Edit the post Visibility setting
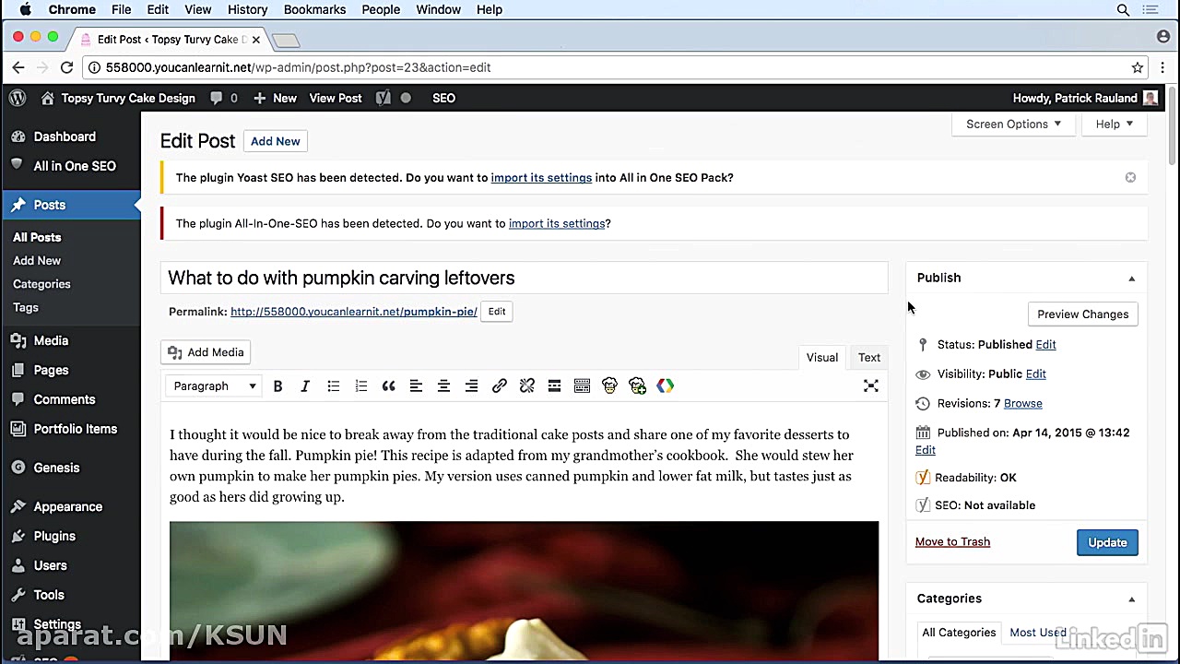The height and width of the screenshot is (664, 1180). point(1036,373)
